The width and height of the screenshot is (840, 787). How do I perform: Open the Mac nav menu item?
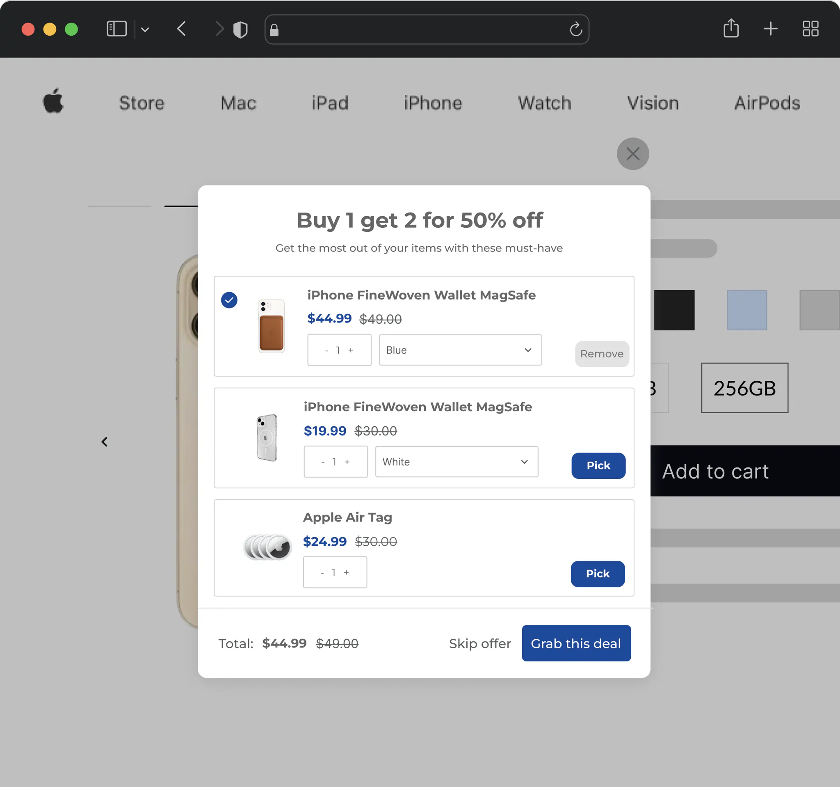click(238, 103)
